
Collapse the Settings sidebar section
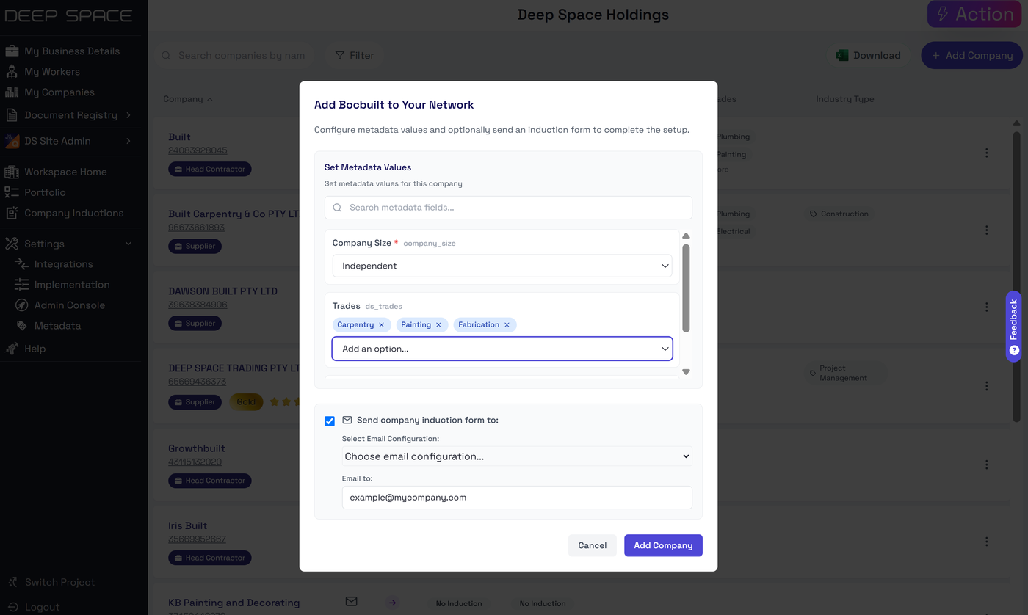[68, 244]
